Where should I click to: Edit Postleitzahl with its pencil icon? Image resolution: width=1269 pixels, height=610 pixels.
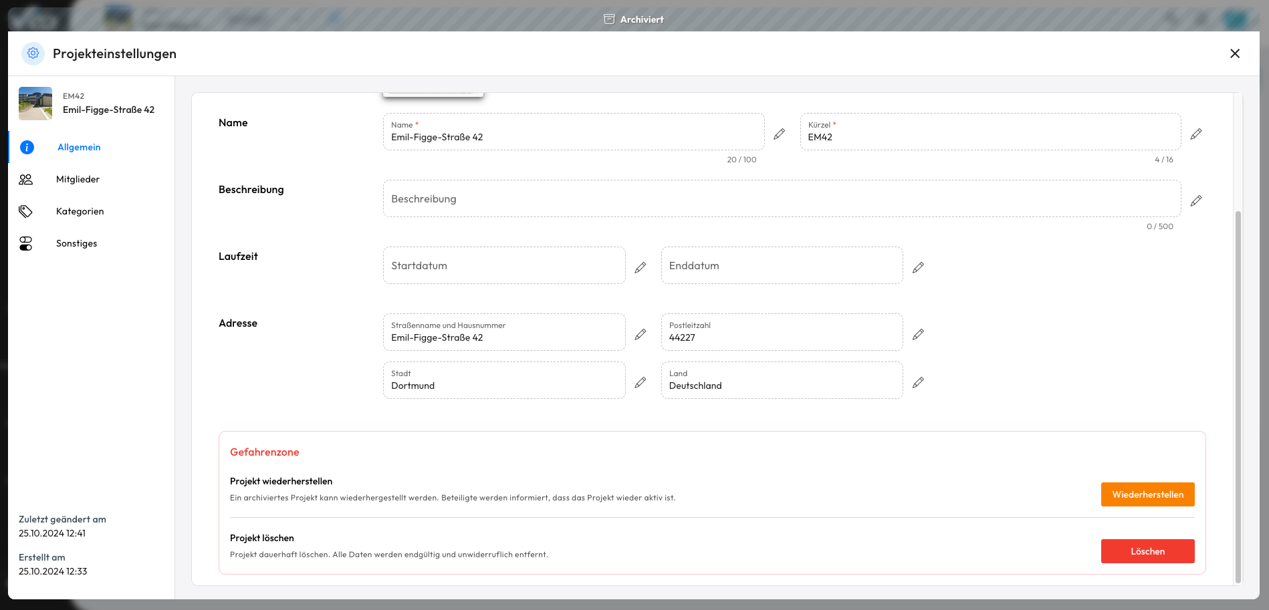(918, 334)
